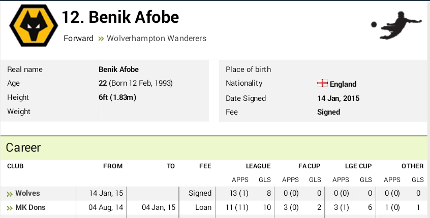Click the 14 Jan, 2015 date signed value
This screenshot has width=430, height=218.
coord(338,98)
